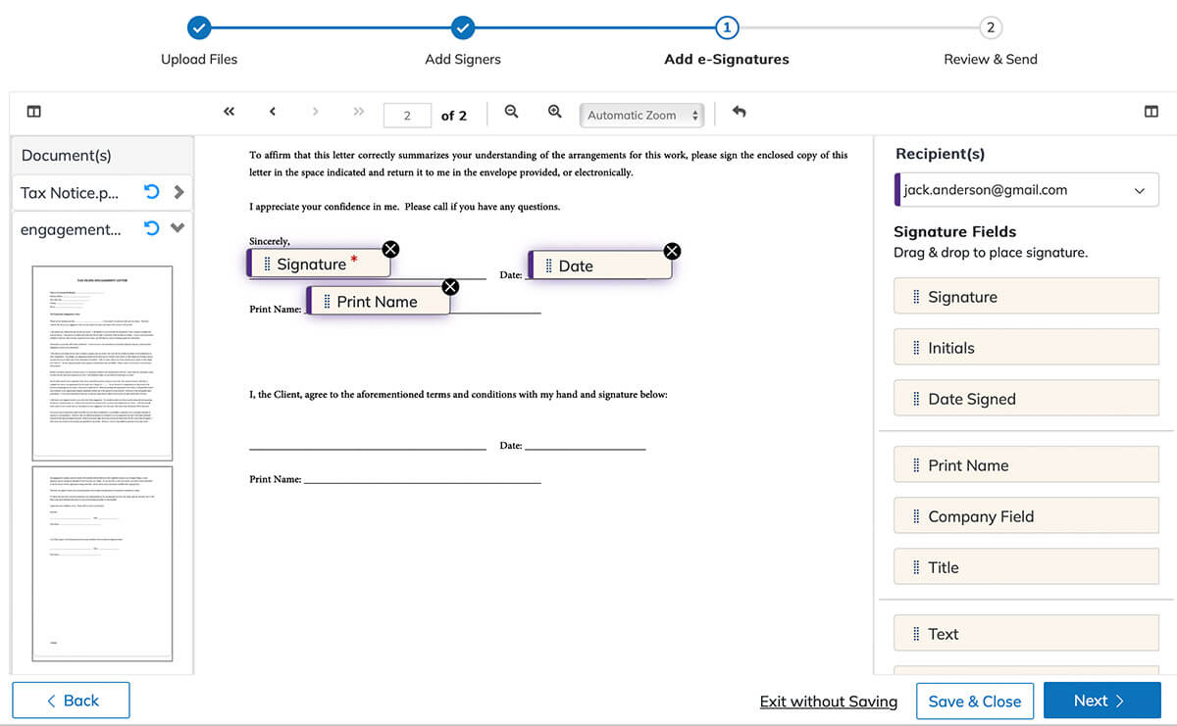This screenshot has width=1177, height=726.
Task: Click the zoom in magnifier
Action: (x=554, y=112)
